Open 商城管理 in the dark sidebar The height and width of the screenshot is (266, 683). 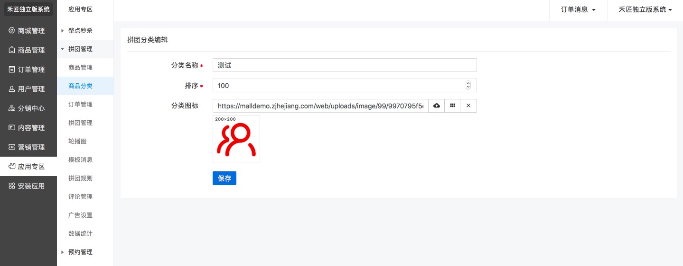tap(28, 31)
